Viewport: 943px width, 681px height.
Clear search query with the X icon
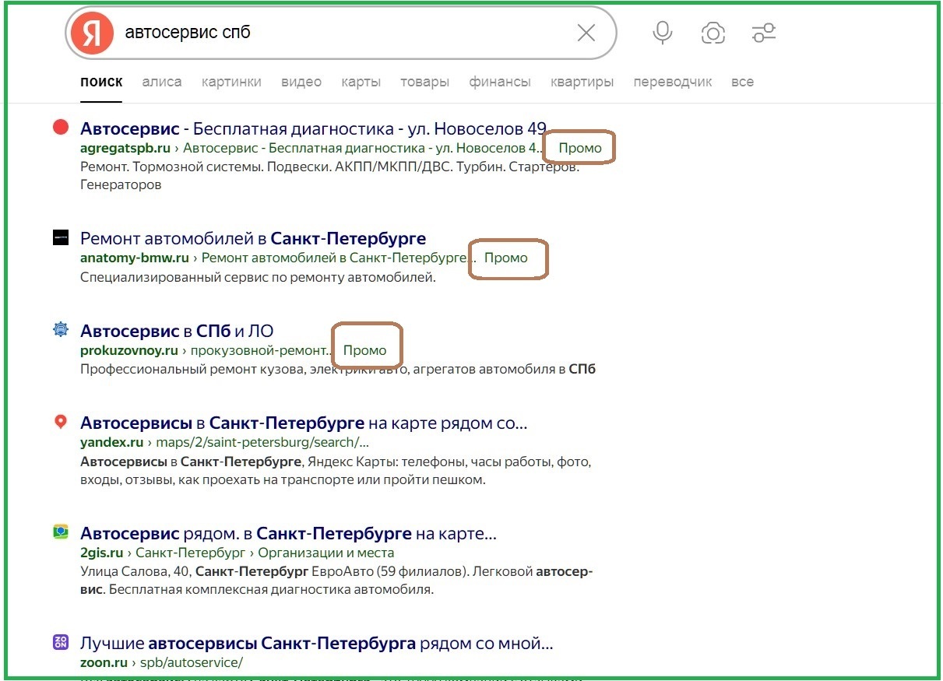pyautogui.click(x=586, y=33)
